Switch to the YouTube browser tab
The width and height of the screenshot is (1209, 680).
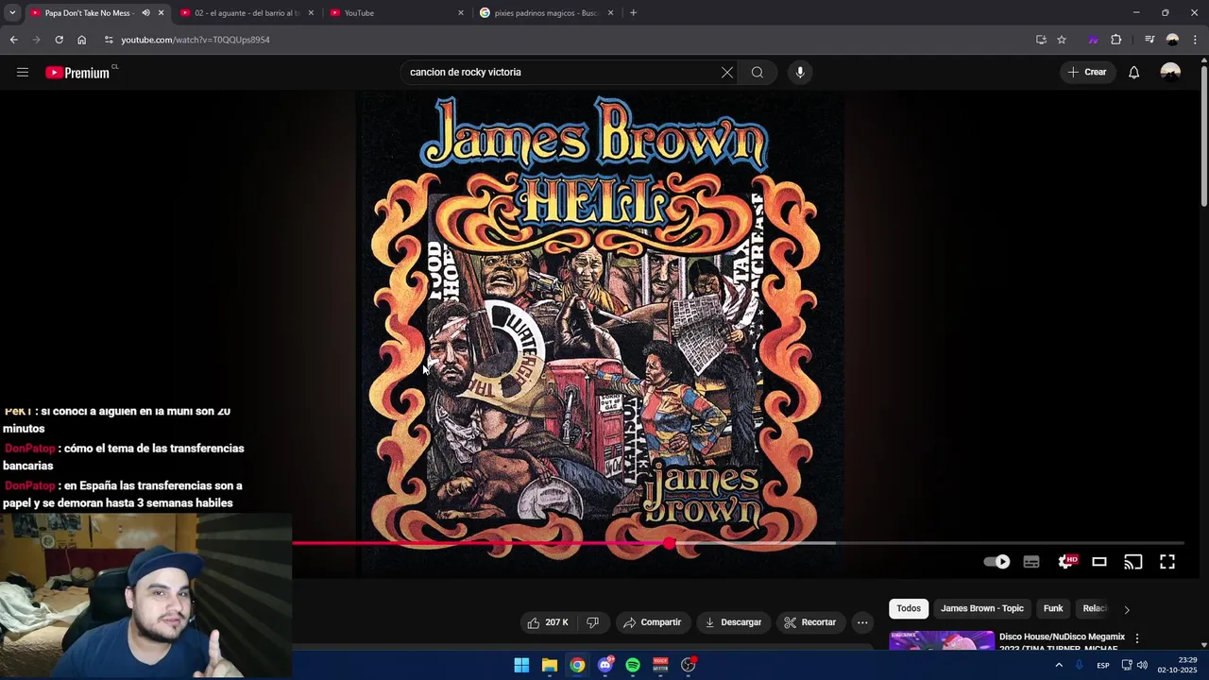pos(397,13)
